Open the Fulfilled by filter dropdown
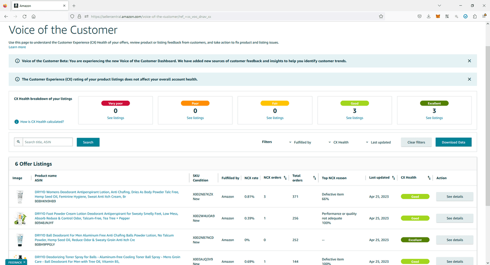Viewport: 490px width, 265px height. pos(300,142)
